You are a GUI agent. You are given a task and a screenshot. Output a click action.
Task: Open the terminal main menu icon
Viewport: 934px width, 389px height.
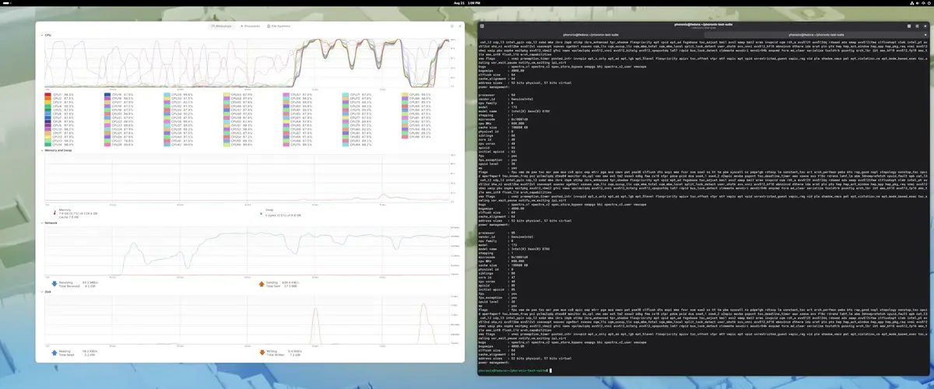(917, 26)
